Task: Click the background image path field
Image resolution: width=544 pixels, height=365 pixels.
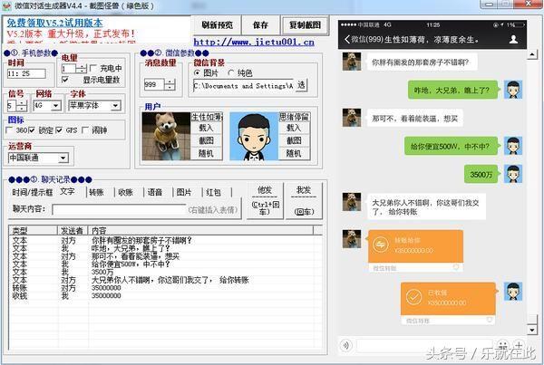Action: 243,86
